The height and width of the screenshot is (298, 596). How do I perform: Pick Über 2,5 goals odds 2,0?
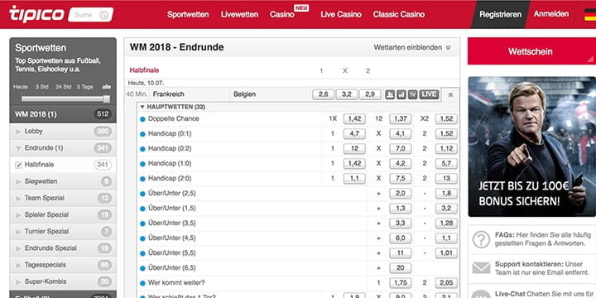(401, 194)
